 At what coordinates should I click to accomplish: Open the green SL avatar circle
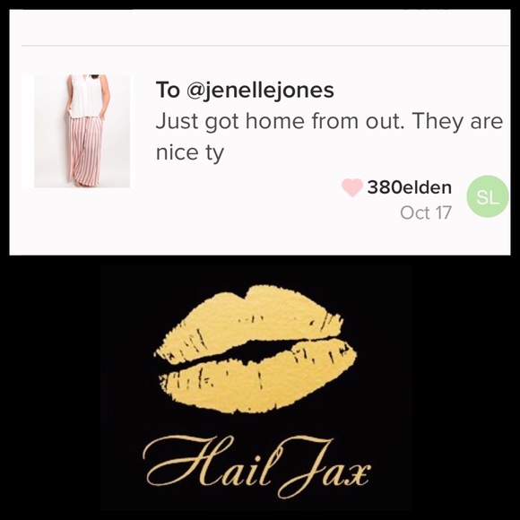coord(488,196)
